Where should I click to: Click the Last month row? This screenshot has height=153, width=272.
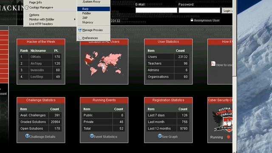(168, 122)
